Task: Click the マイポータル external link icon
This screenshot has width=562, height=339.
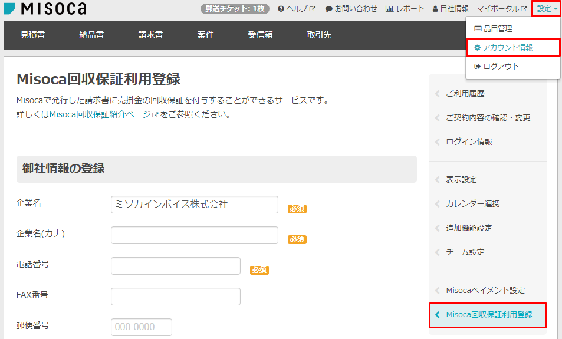Action: click(x=524, y=9)
